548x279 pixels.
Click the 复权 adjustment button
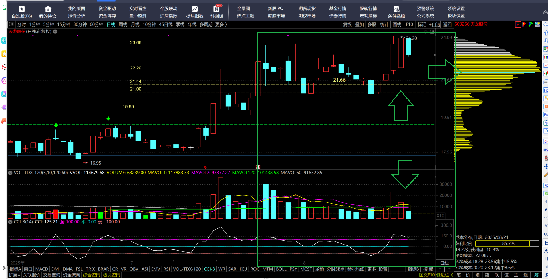coord(347,24)
